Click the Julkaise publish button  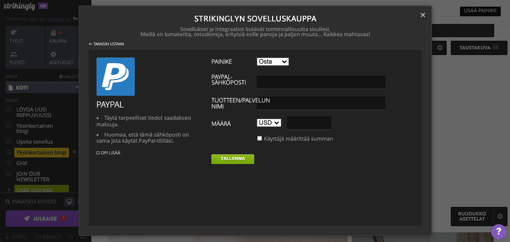(42, 219)
